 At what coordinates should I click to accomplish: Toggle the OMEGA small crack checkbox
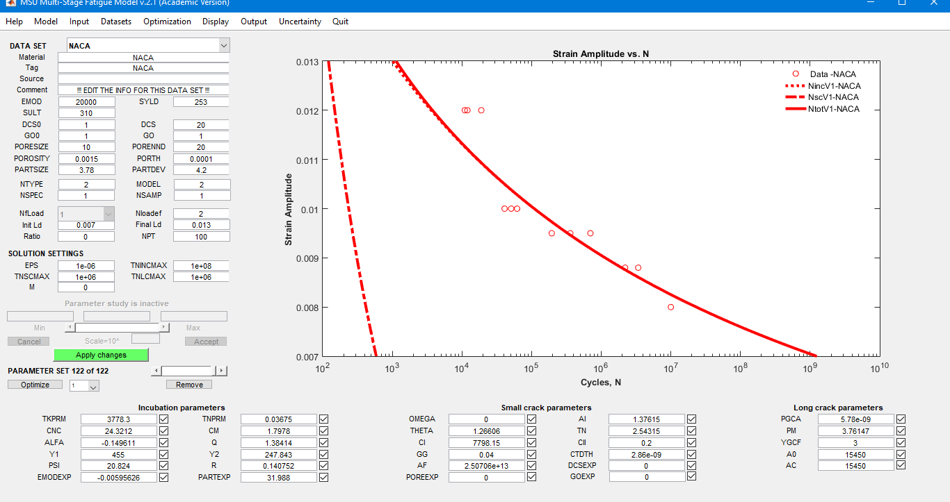pos(531,419)
